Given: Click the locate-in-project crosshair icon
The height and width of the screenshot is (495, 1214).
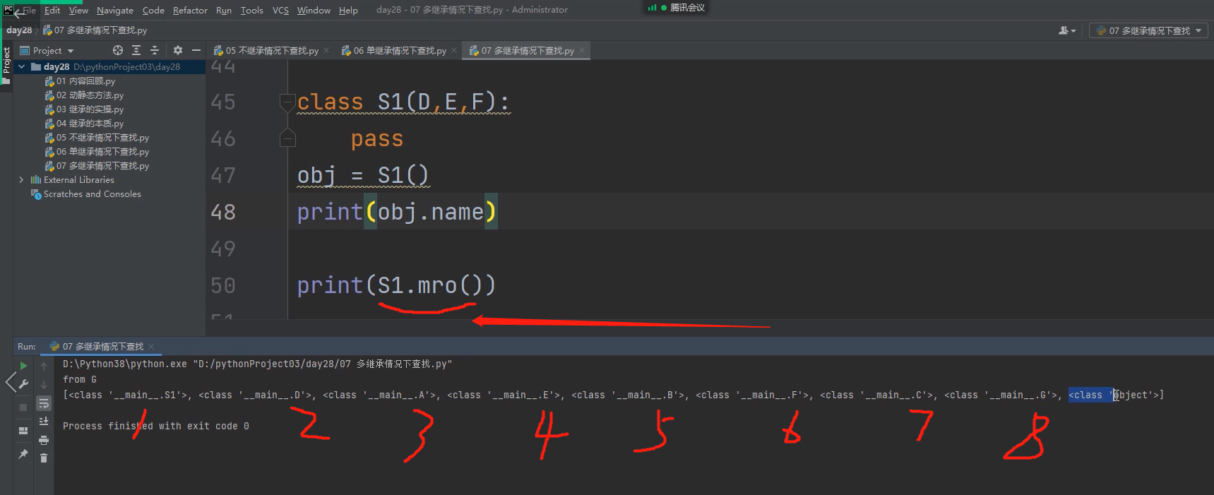Looking at the screenshot, I should 118,50.
